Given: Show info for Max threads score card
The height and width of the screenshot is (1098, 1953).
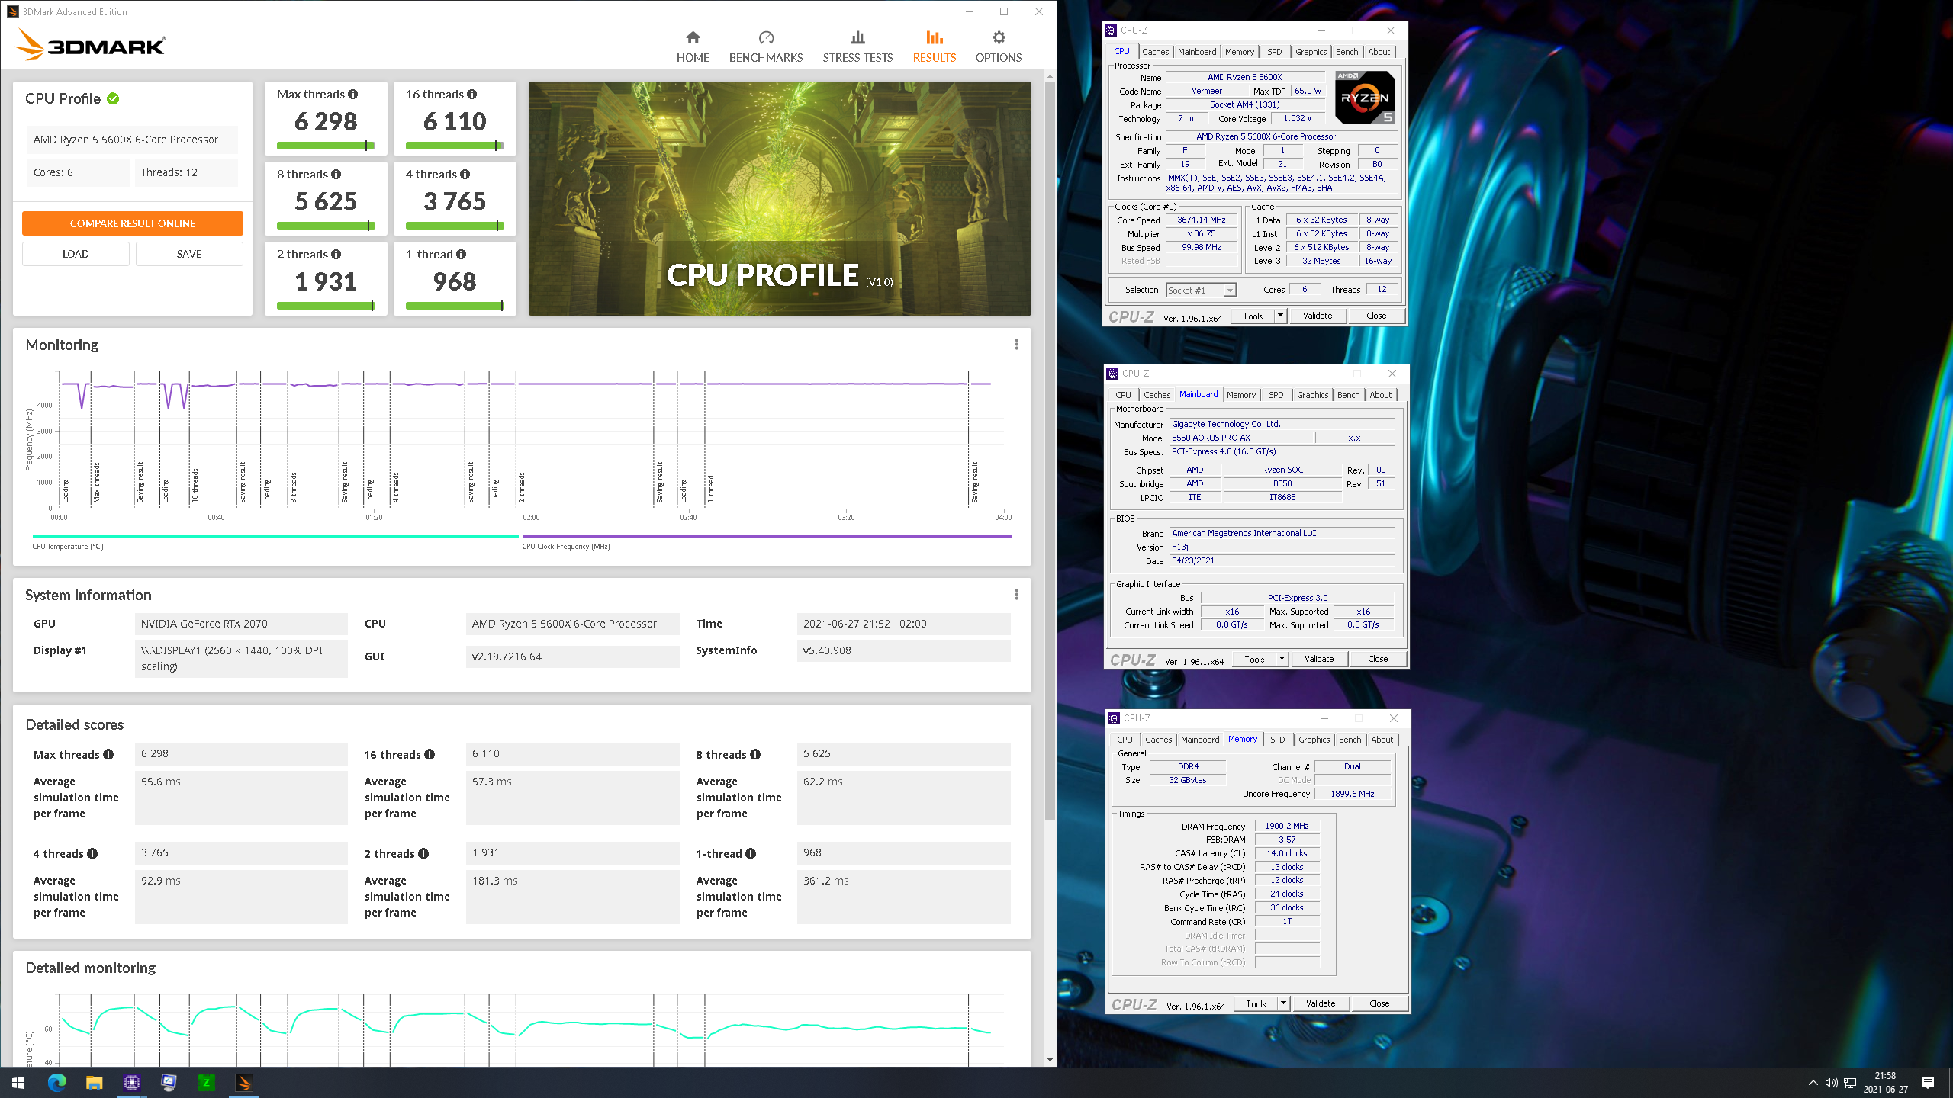Looking at the screenshot, I should click(352, 95).
